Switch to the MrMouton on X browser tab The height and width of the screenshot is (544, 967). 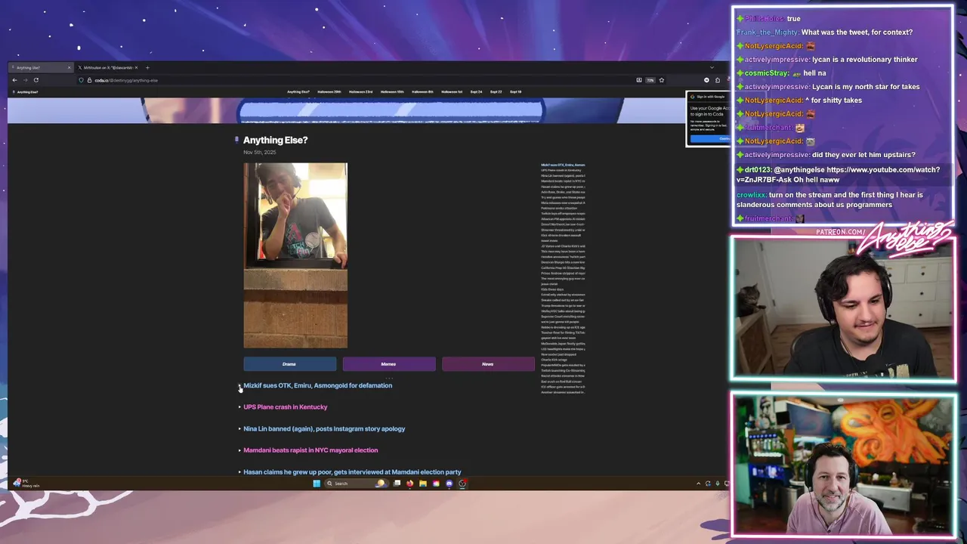coord(107,67)
